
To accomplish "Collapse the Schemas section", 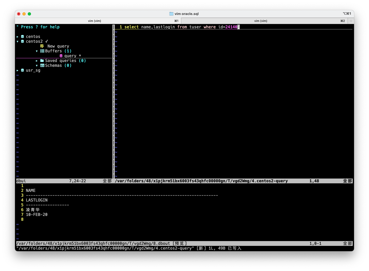I will [x=37, y=65].
